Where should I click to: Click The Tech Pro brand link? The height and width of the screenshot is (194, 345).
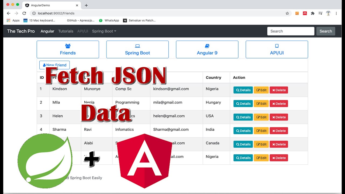[x=21, y=31]
